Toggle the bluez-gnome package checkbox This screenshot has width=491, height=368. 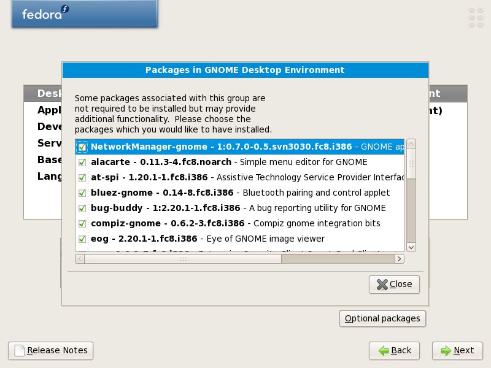coord(82,193)
